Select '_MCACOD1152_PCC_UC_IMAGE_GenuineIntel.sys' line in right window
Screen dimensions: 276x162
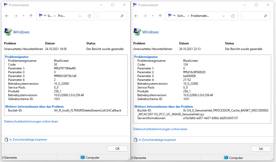tap(171, 114)
